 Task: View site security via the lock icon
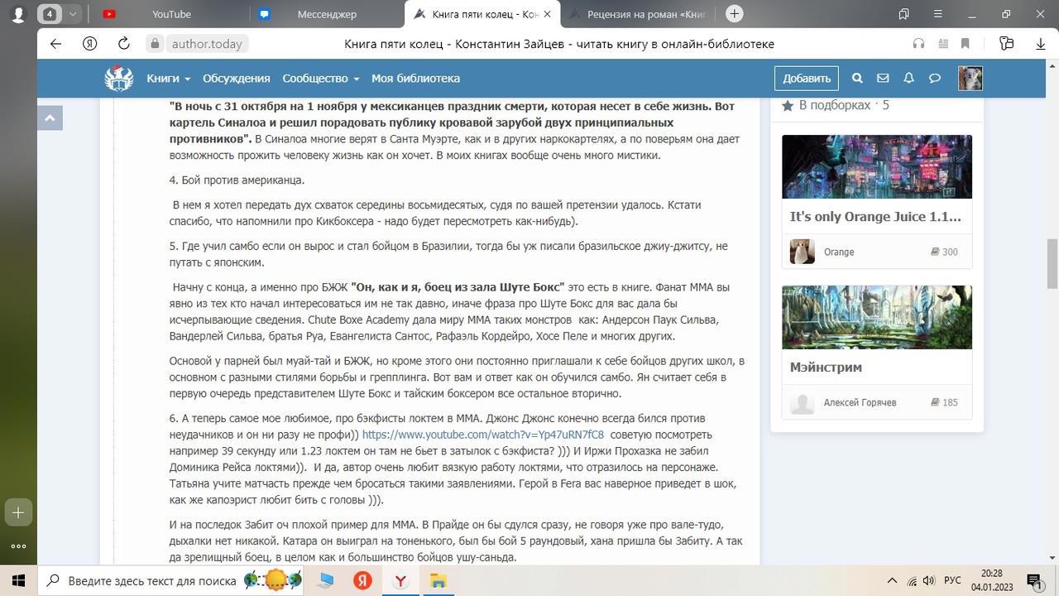pyautogui.click(x=155, y=44)
